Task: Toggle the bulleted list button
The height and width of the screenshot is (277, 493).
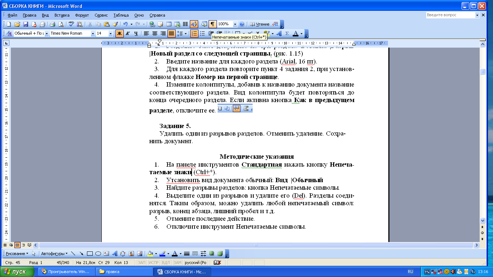Action: pos(202,34)
